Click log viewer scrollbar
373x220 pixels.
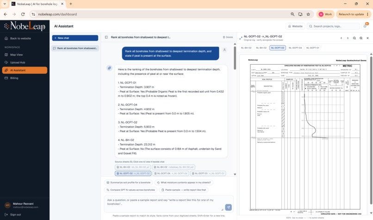pos(371,129)
